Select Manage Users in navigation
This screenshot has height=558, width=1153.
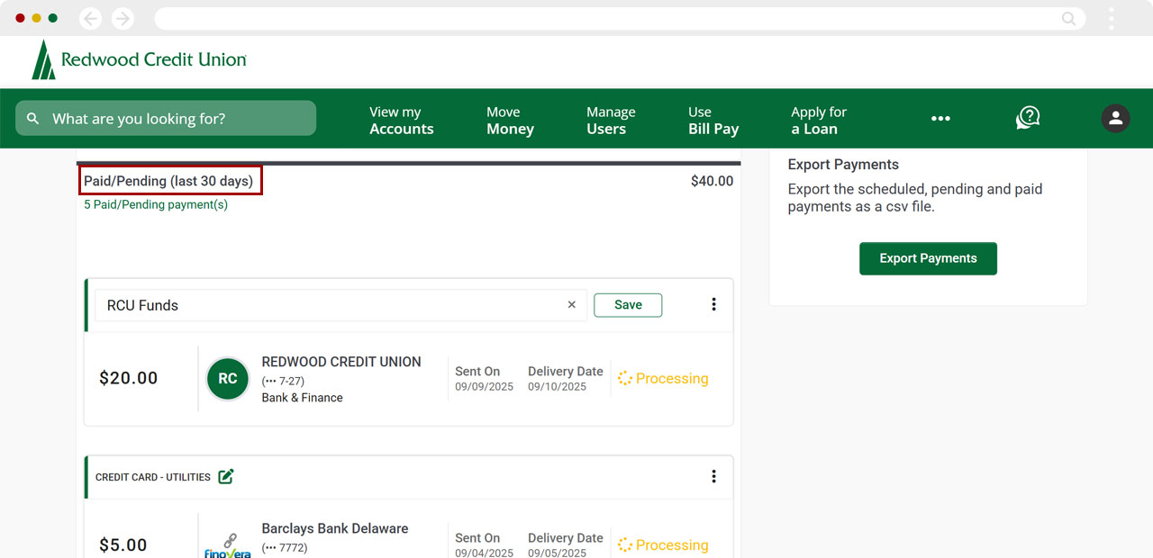[610, 121]
